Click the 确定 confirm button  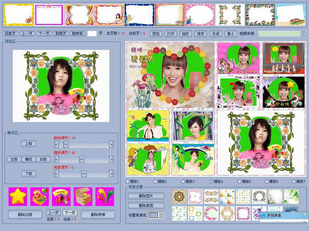[x=29, y=159]
